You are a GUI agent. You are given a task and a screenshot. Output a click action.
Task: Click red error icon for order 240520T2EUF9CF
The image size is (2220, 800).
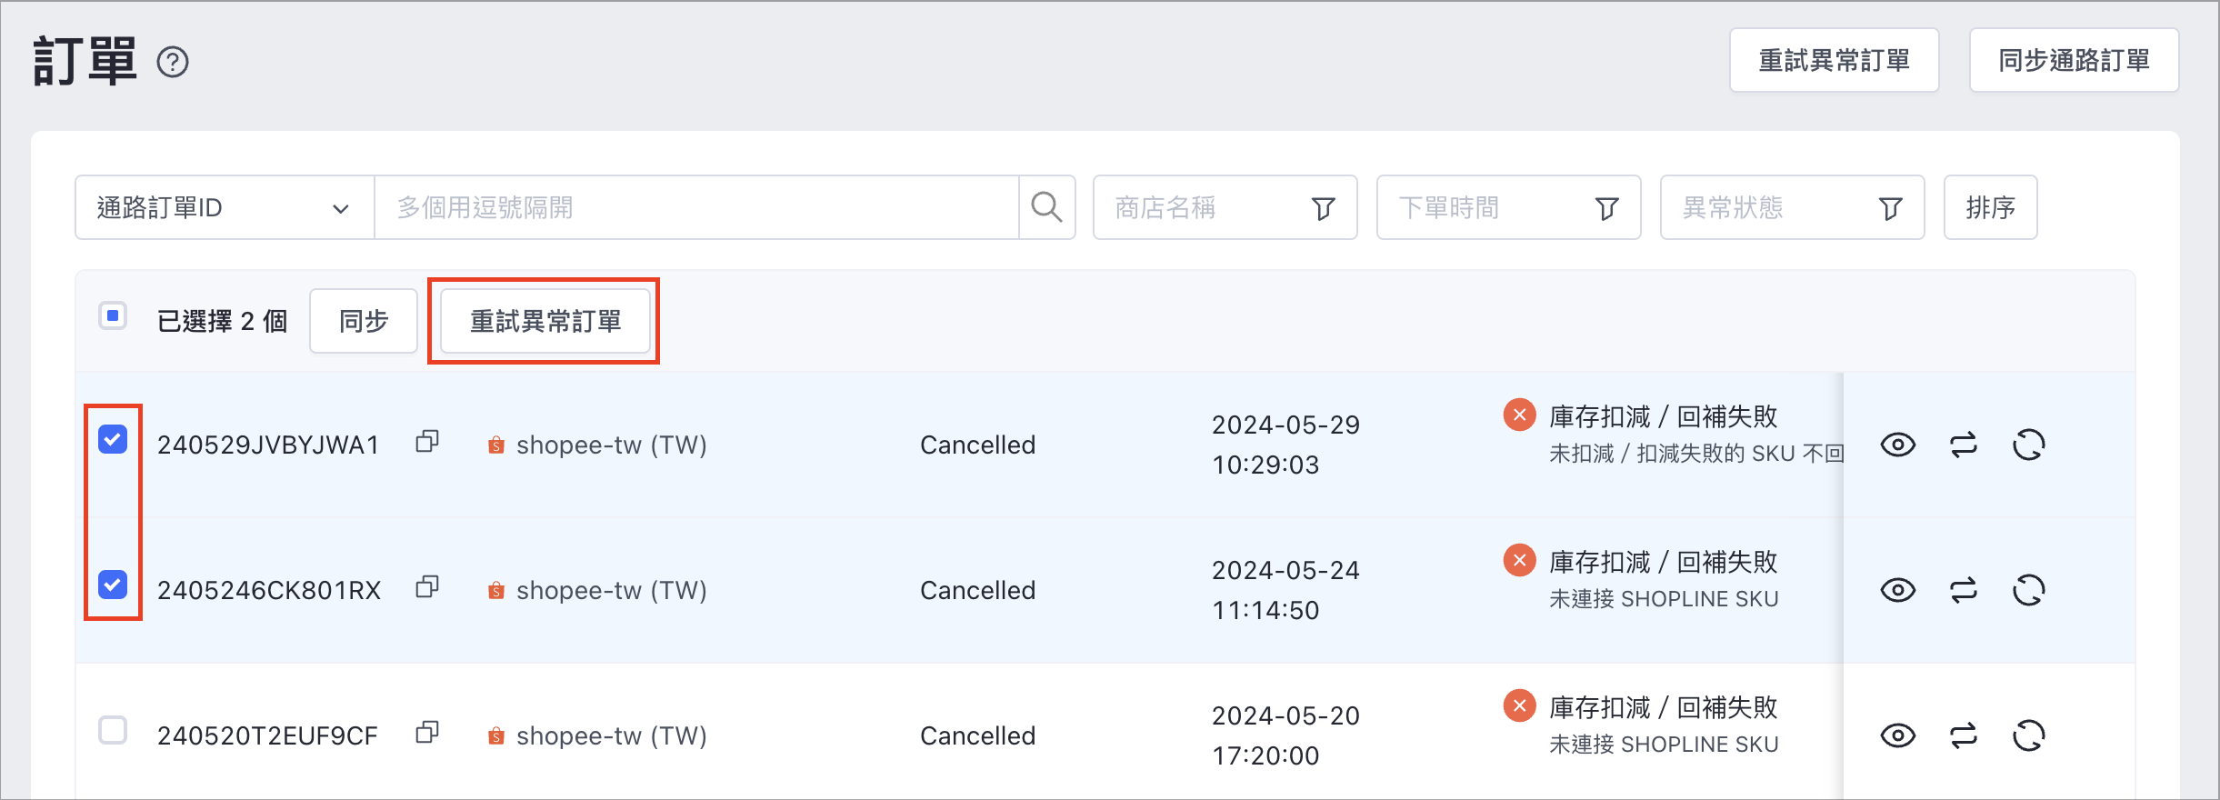1519,705
